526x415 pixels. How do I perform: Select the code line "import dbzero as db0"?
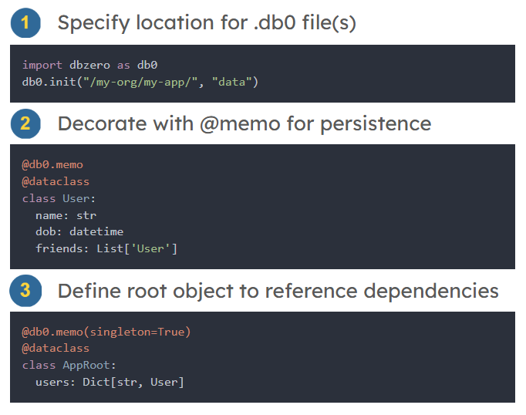pyautogui.click(x=90, y=65)
